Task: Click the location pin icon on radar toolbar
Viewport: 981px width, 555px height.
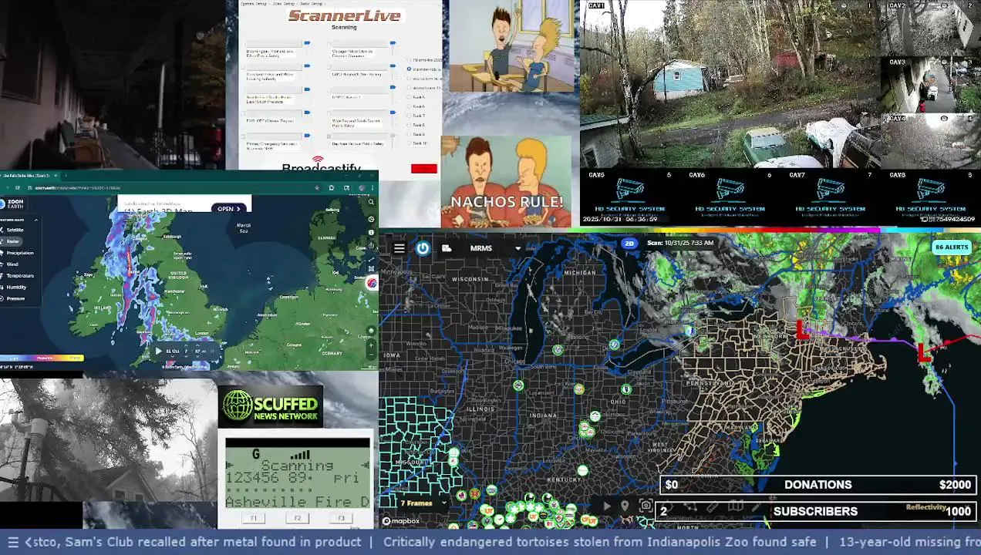Action: (x=625, y=506)
